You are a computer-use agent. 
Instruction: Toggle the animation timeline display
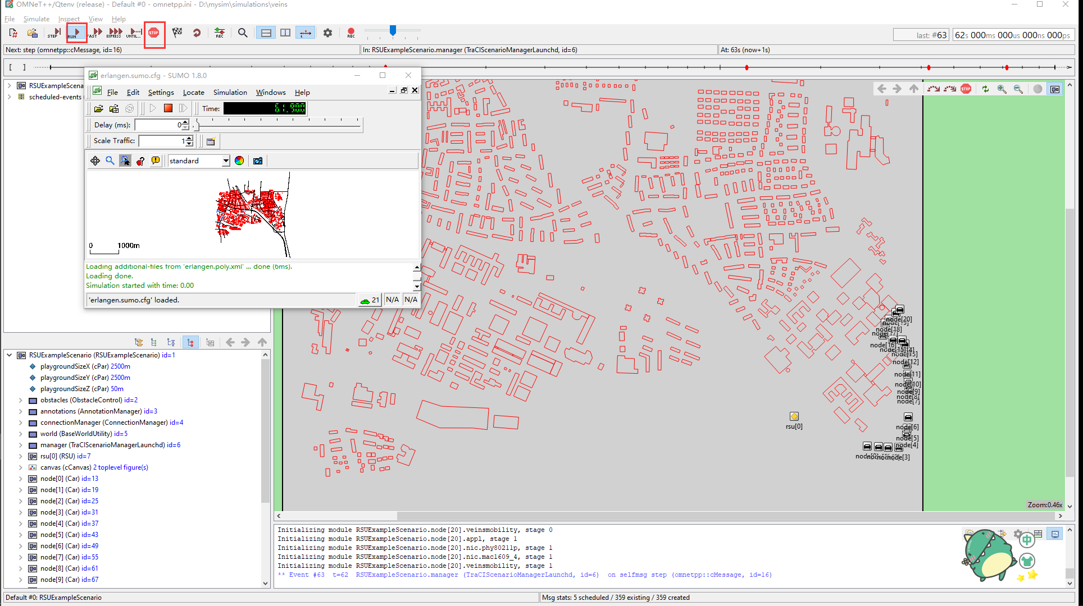coord(306,33)
